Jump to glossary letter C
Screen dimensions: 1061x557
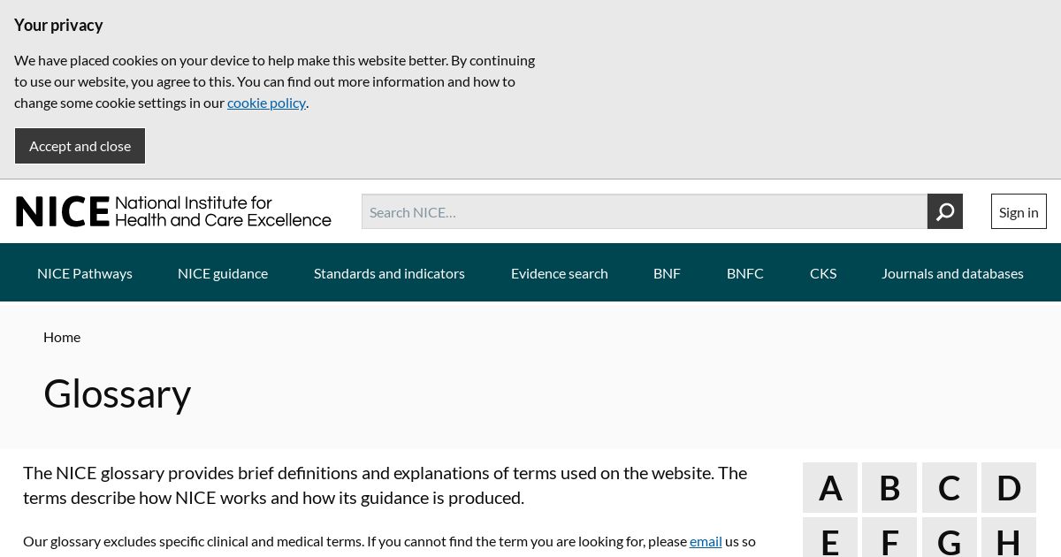[950, 487]
